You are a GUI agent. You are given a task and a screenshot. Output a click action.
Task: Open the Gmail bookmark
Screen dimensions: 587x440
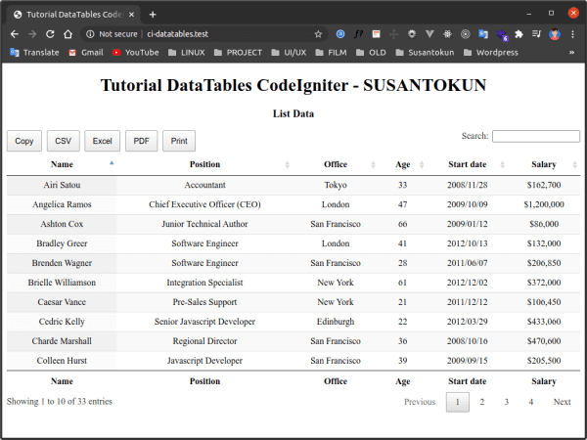click(x=86, y=53)
